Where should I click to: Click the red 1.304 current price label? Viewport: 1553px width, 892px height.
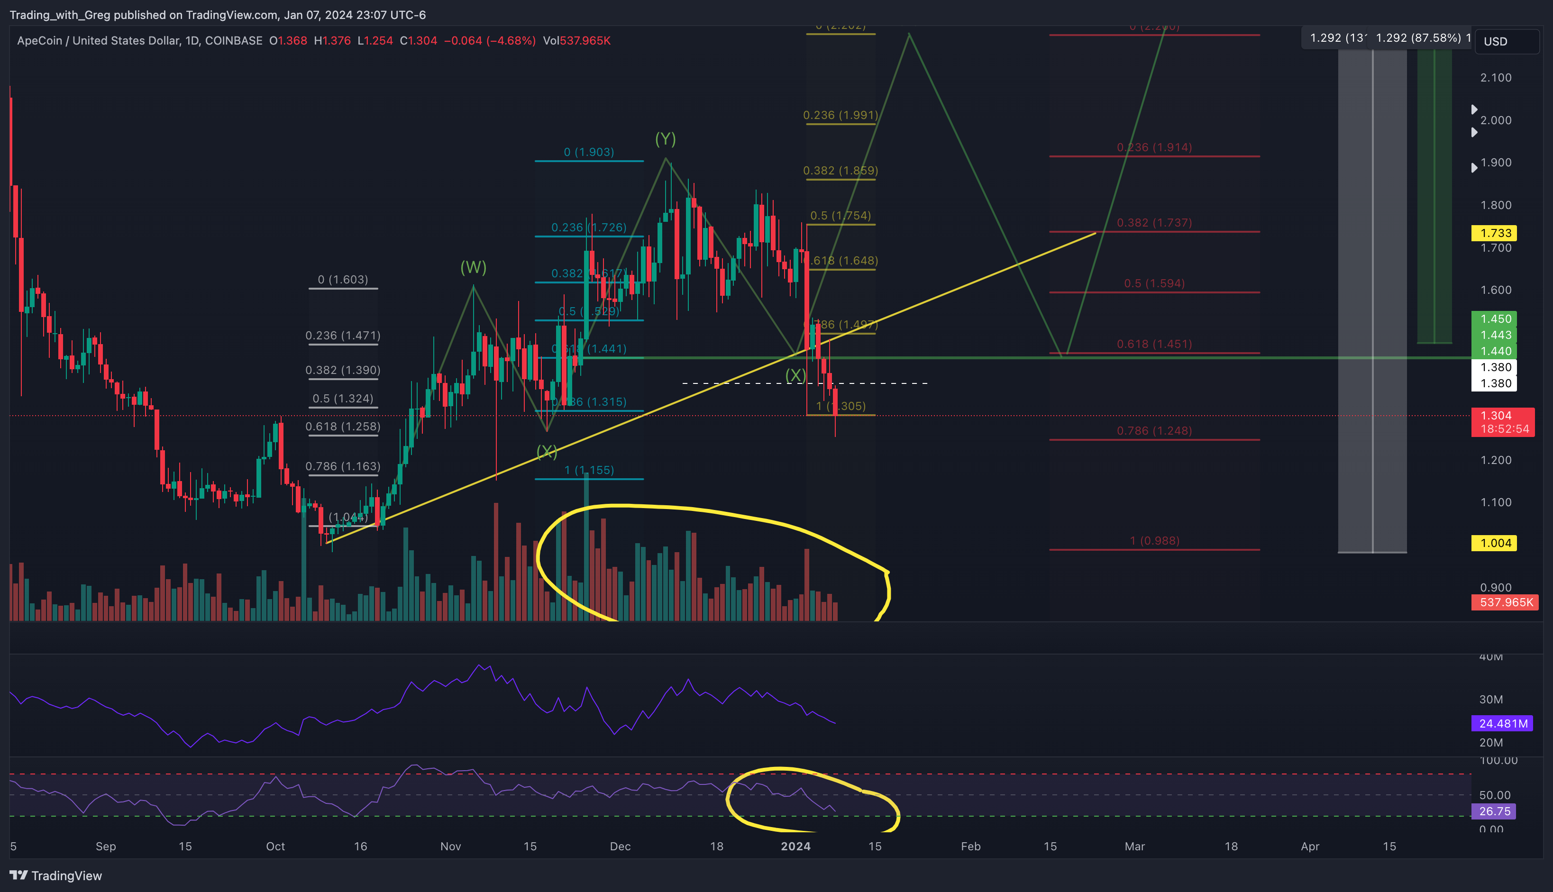[1503, 422]
